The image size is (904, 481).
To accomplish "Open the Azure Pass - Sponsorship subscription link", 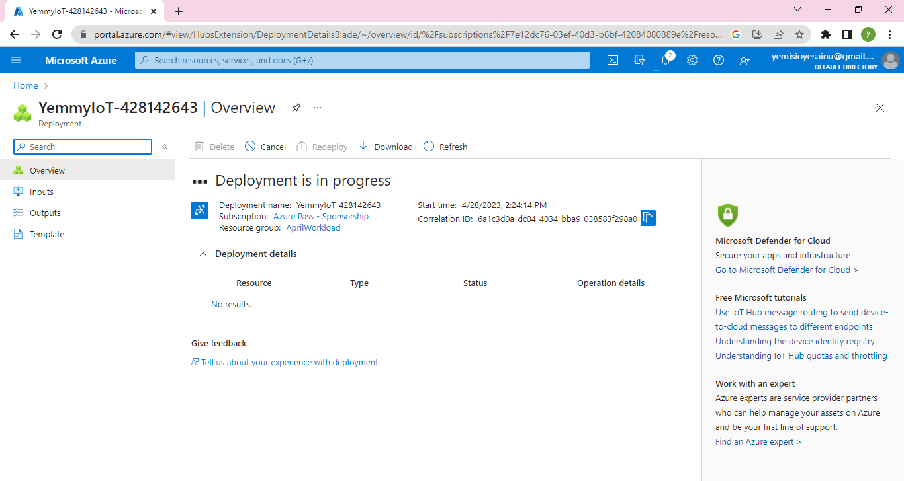I will (321, 217).
